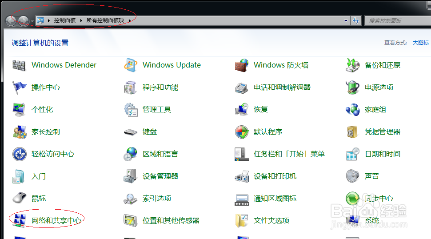Image resolution: width=431 pixels, height=239 pixels.
Task: Click the 调整计算机的设置 heading
Action: coord(40,43)
